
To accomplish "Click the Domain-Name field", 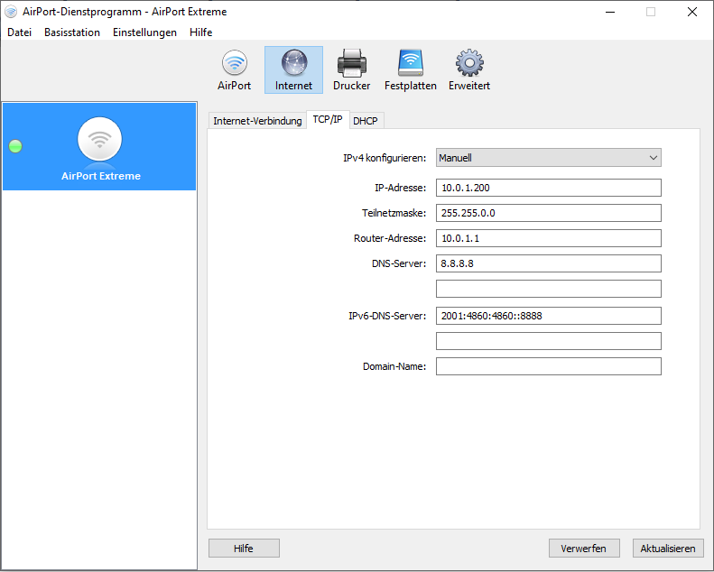I will click(548, 366).
